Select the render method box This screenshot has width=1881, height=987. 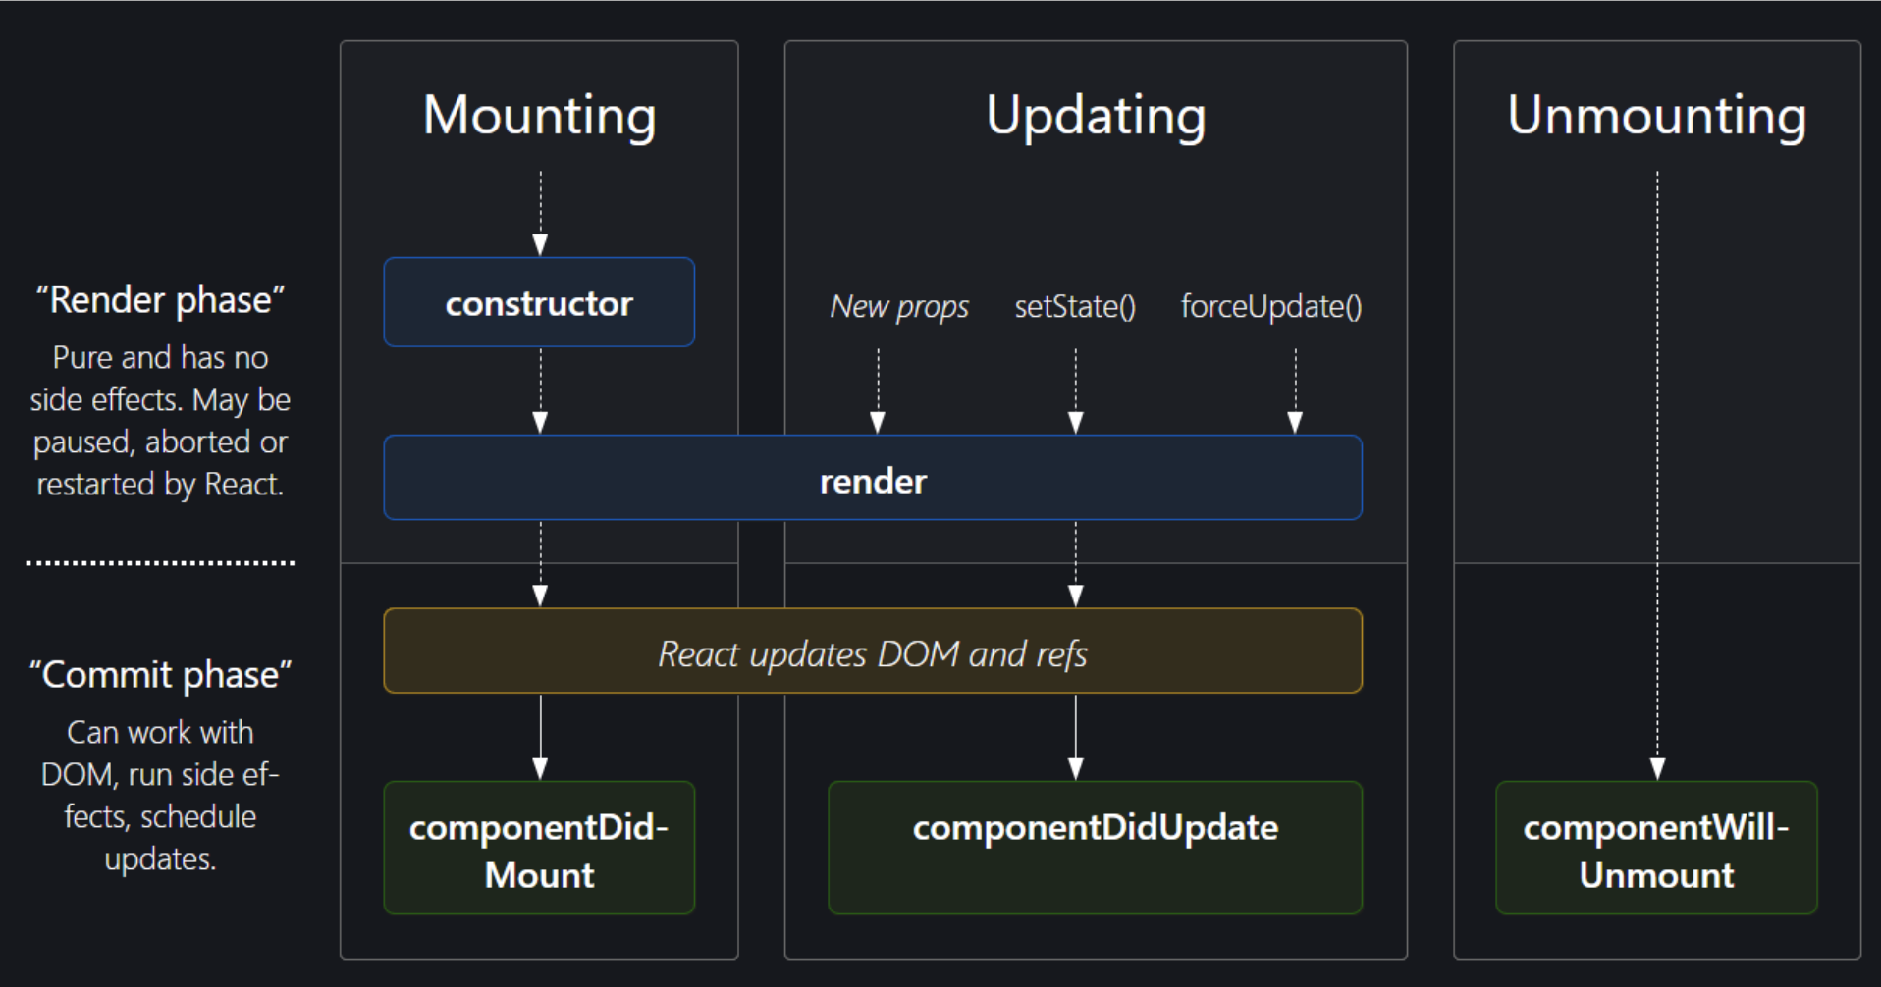(x=872, y=479)
